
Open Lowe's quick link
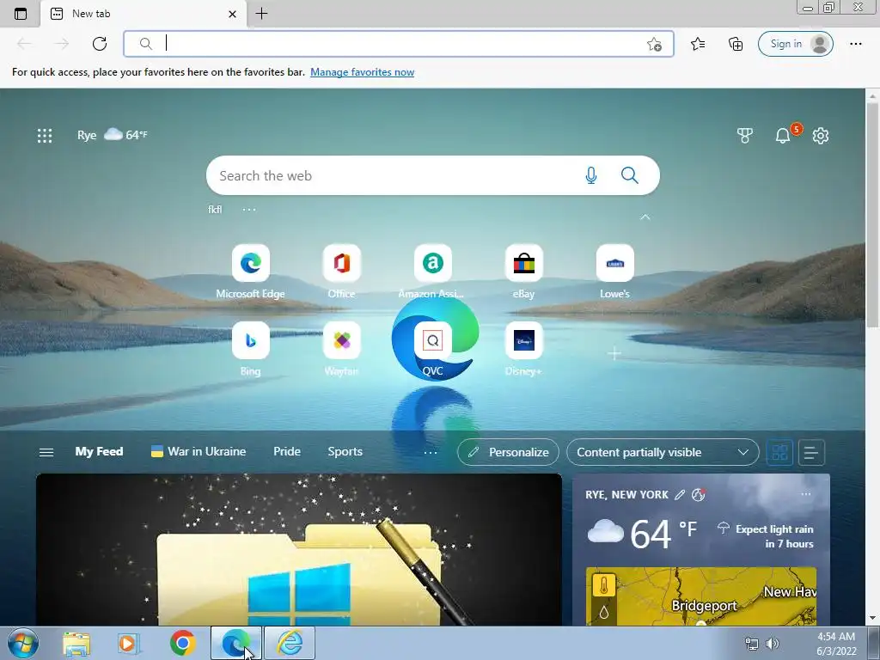click(x=614, y=272)
